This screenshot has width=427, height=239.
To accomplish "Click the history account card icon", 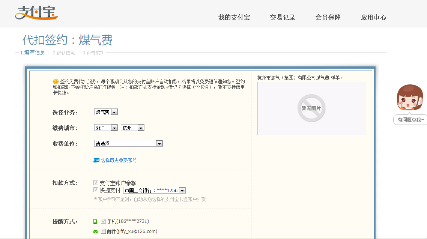I will point(96,160).
